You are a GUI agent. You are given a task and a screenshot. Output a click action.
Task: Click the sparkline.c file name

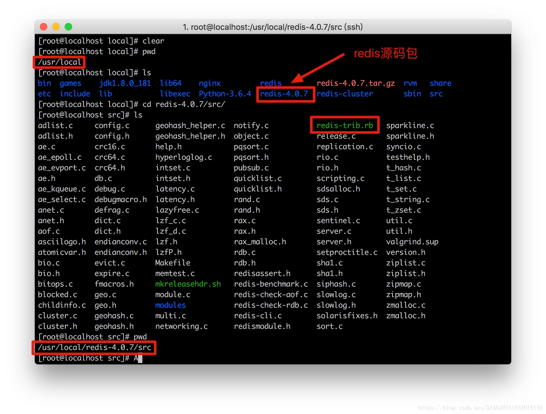pos(410,126)
